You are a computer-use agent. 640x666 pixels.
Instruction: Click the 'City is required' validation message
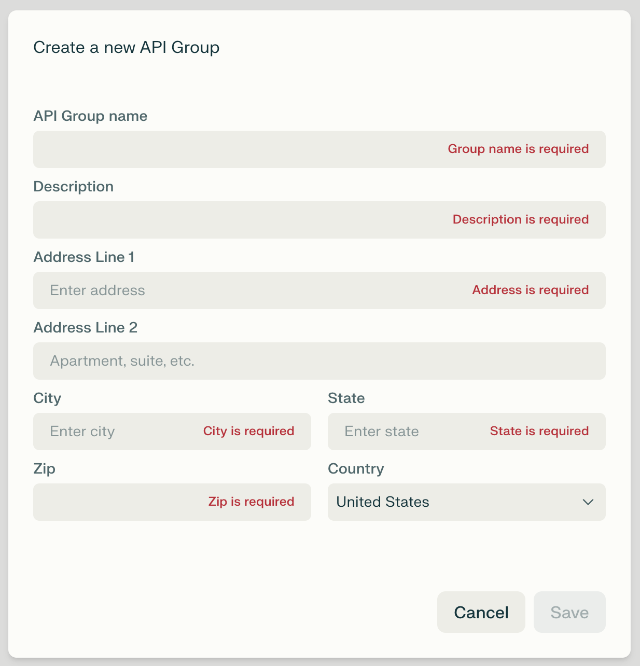click(248, 432)
